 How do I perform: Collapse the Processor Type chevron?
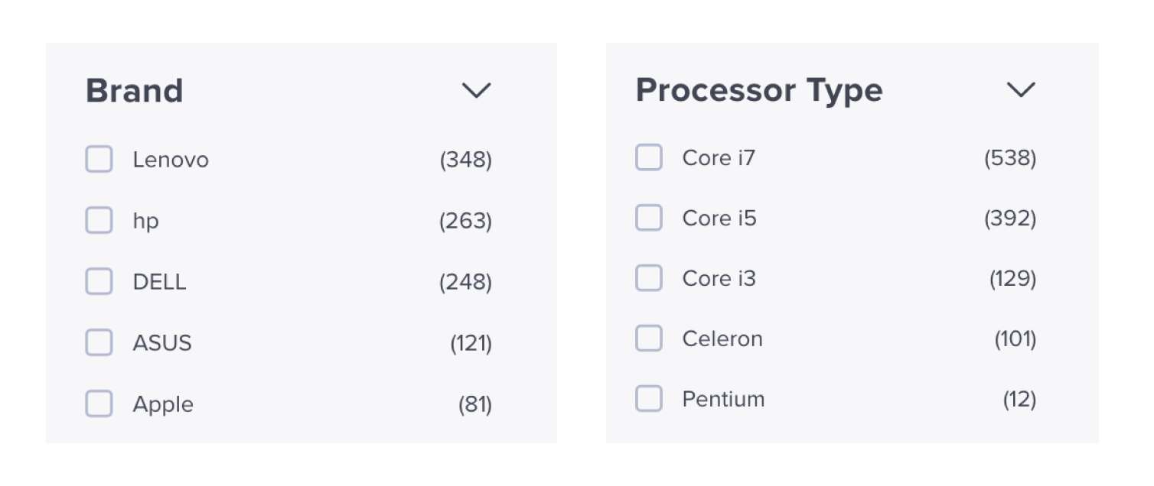[1020, 90]
